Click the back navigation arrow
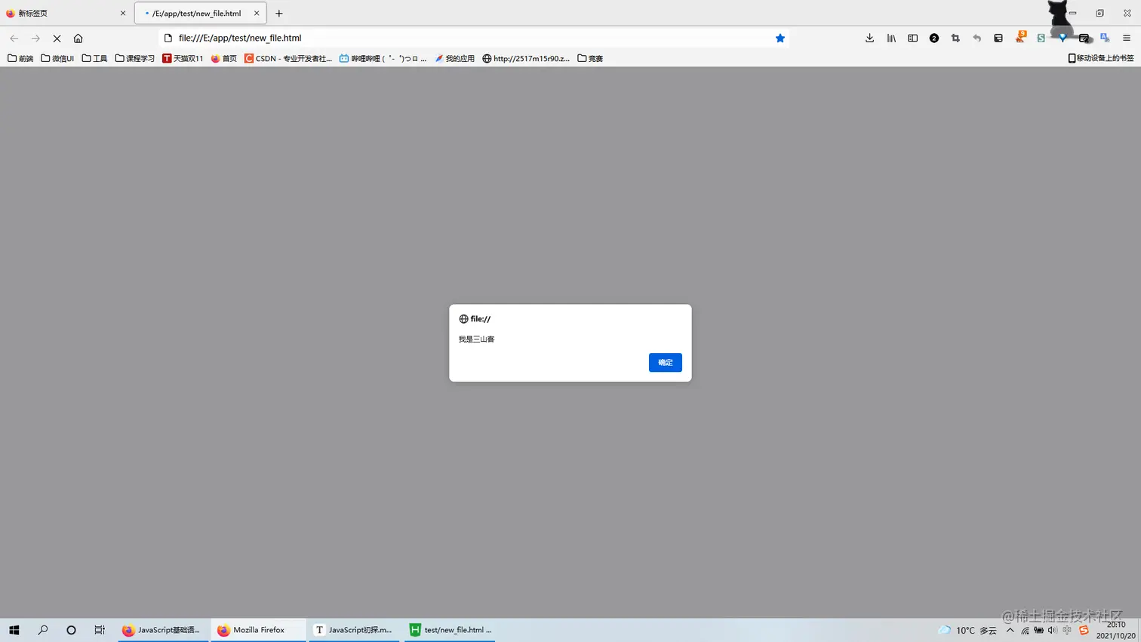The height and width of the screenshot is (642, 1141). click(14, 38)
